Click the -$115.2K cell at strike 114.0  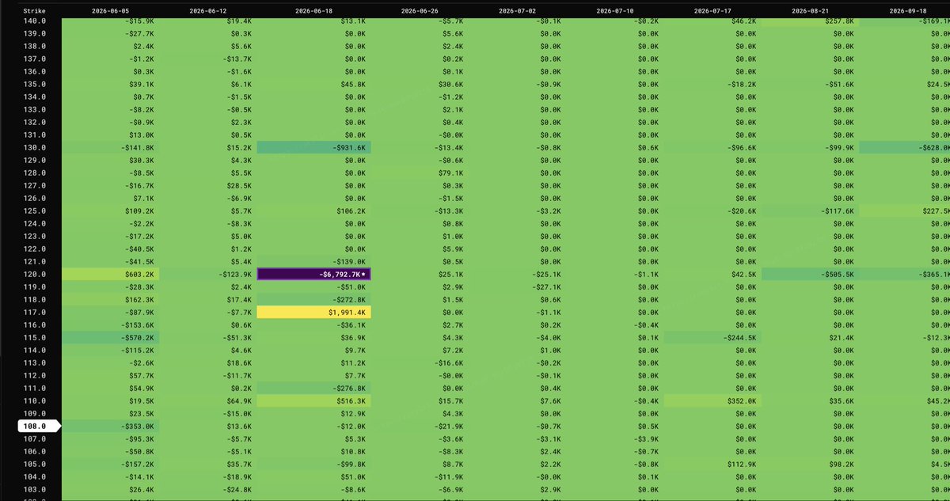pos(111,350)
